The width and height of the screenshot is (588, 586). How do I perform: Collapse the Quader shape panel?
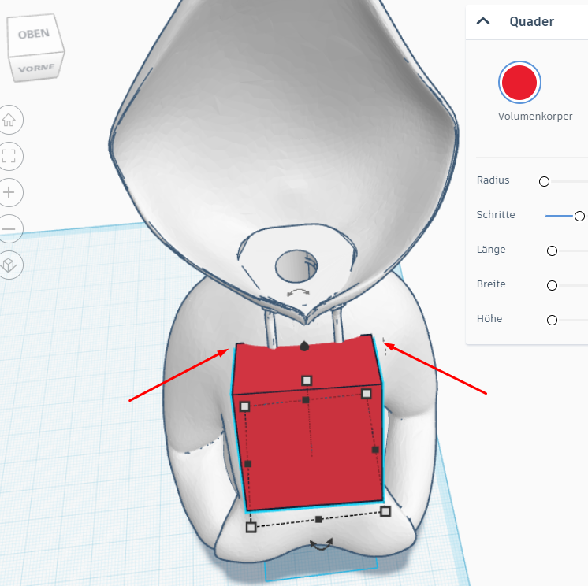click(483, 21)
